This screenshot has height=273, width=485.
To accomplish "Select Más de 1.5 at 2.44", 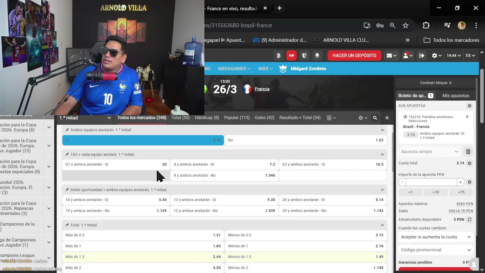I will point(143,257).
